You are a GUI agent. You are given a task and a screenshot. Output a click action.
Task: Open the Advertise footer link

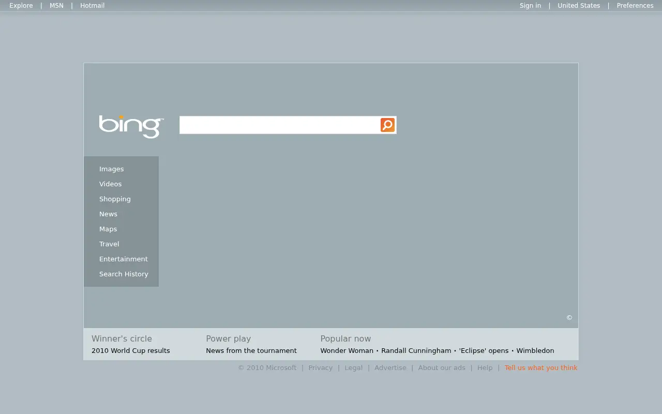[390, 368]
